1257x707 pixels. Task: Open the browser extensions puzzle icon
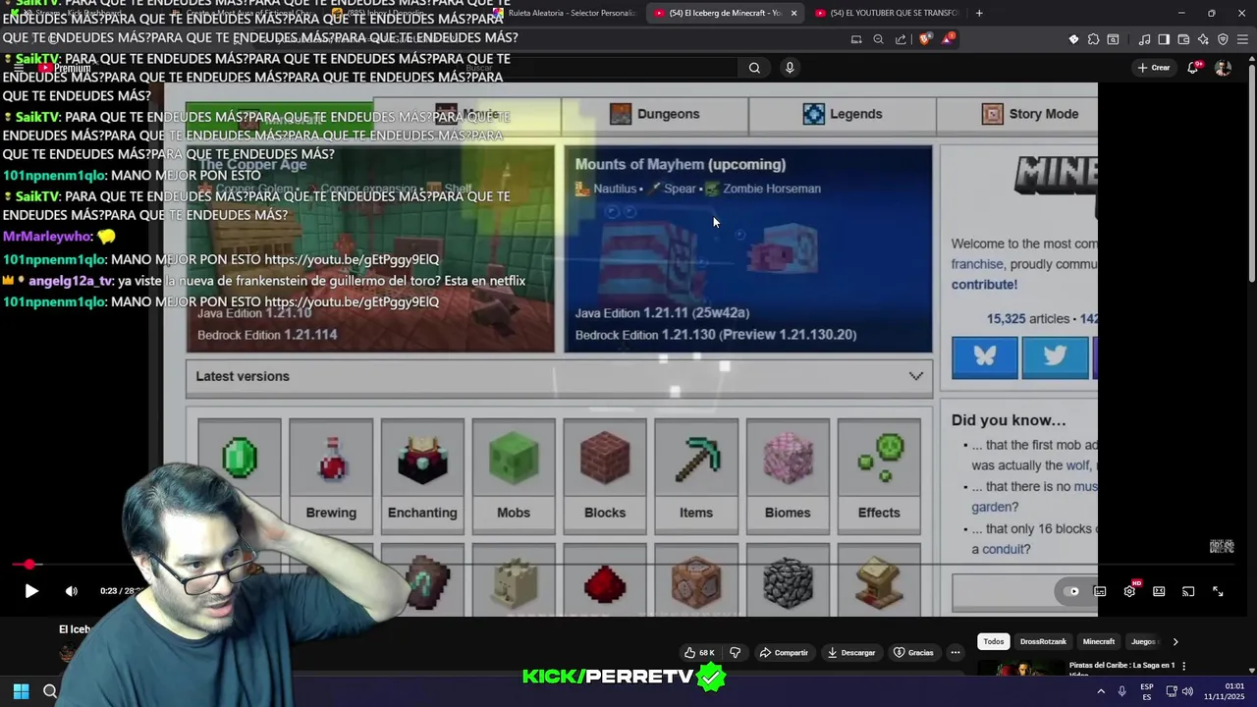(x=1093, y=39)
